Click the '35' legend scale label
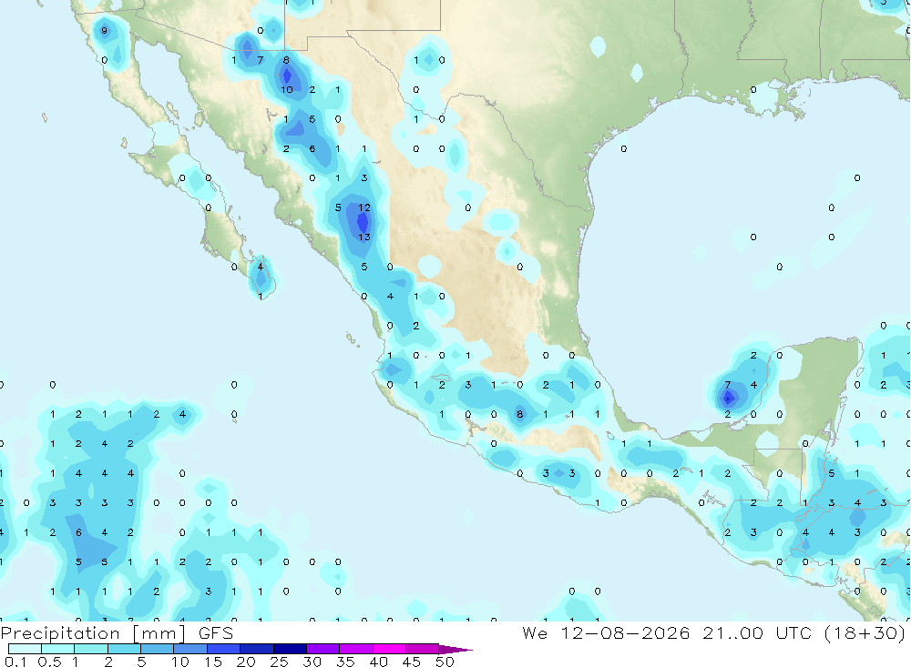 click(x=345, y=662)
